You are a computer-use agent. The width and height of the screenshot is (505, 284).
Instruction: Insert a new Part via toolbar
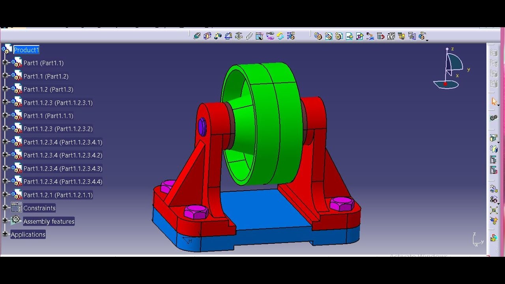tap(339, 36)
